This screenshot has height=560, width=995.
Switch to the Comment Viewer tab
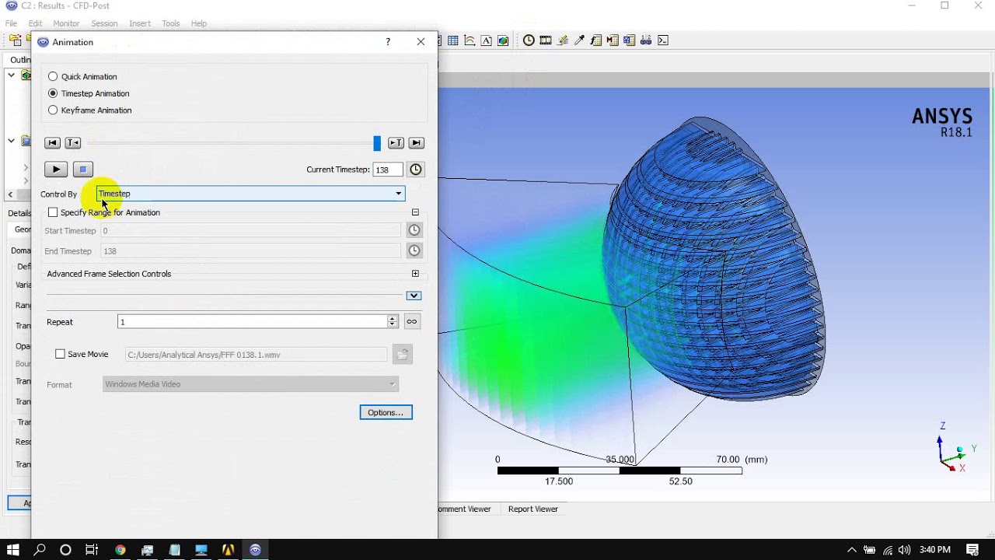[x=465, y=509]
